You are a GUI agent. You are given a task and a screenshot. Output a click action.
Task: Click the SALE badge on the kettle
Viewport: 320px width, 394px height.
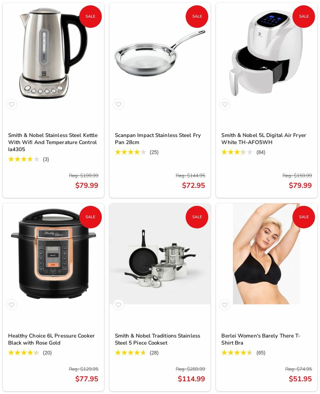90,16
